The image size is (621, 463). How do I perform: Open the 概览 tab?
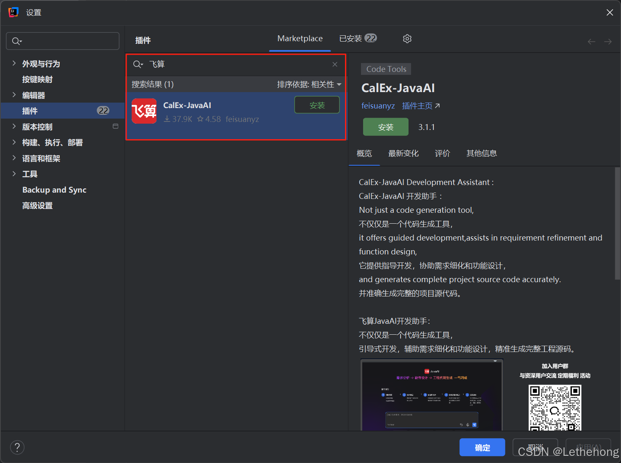coord(364,153)
